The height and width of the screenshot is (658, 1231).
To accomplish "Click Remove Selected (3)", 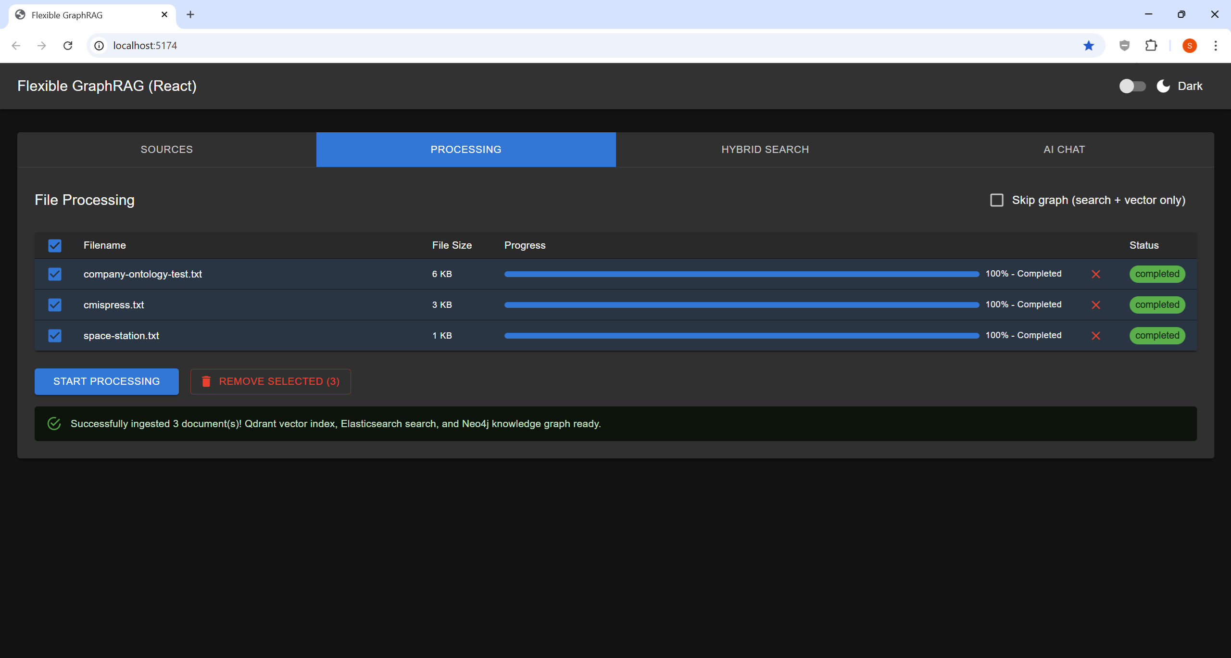I will pos(270,381).
